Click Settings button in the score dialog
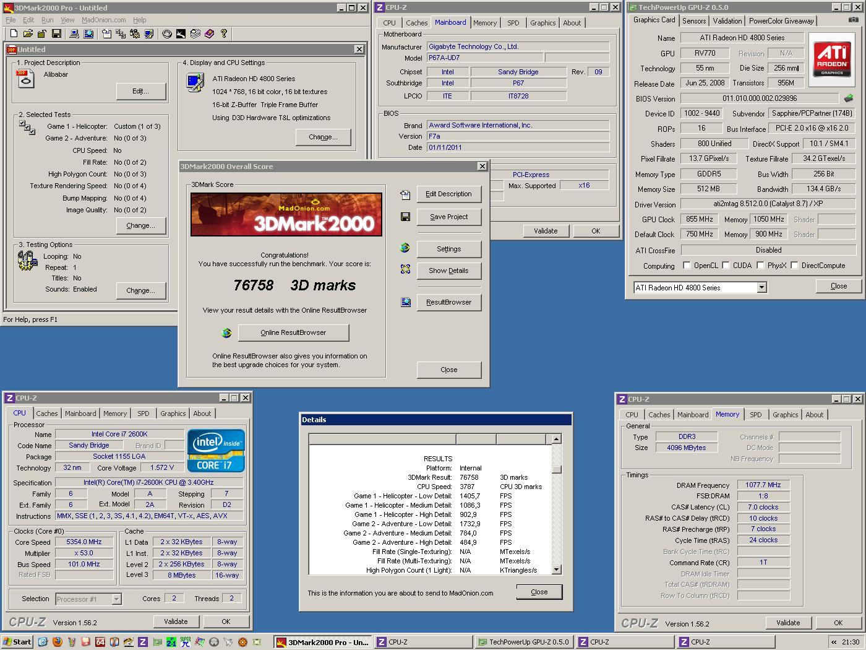866x650 pixels. (448, 249)
